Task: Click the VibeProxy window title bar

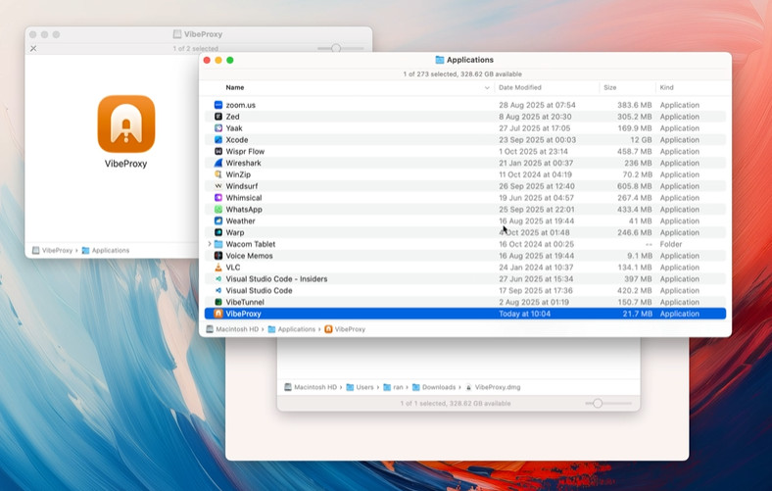Action: 198,34
